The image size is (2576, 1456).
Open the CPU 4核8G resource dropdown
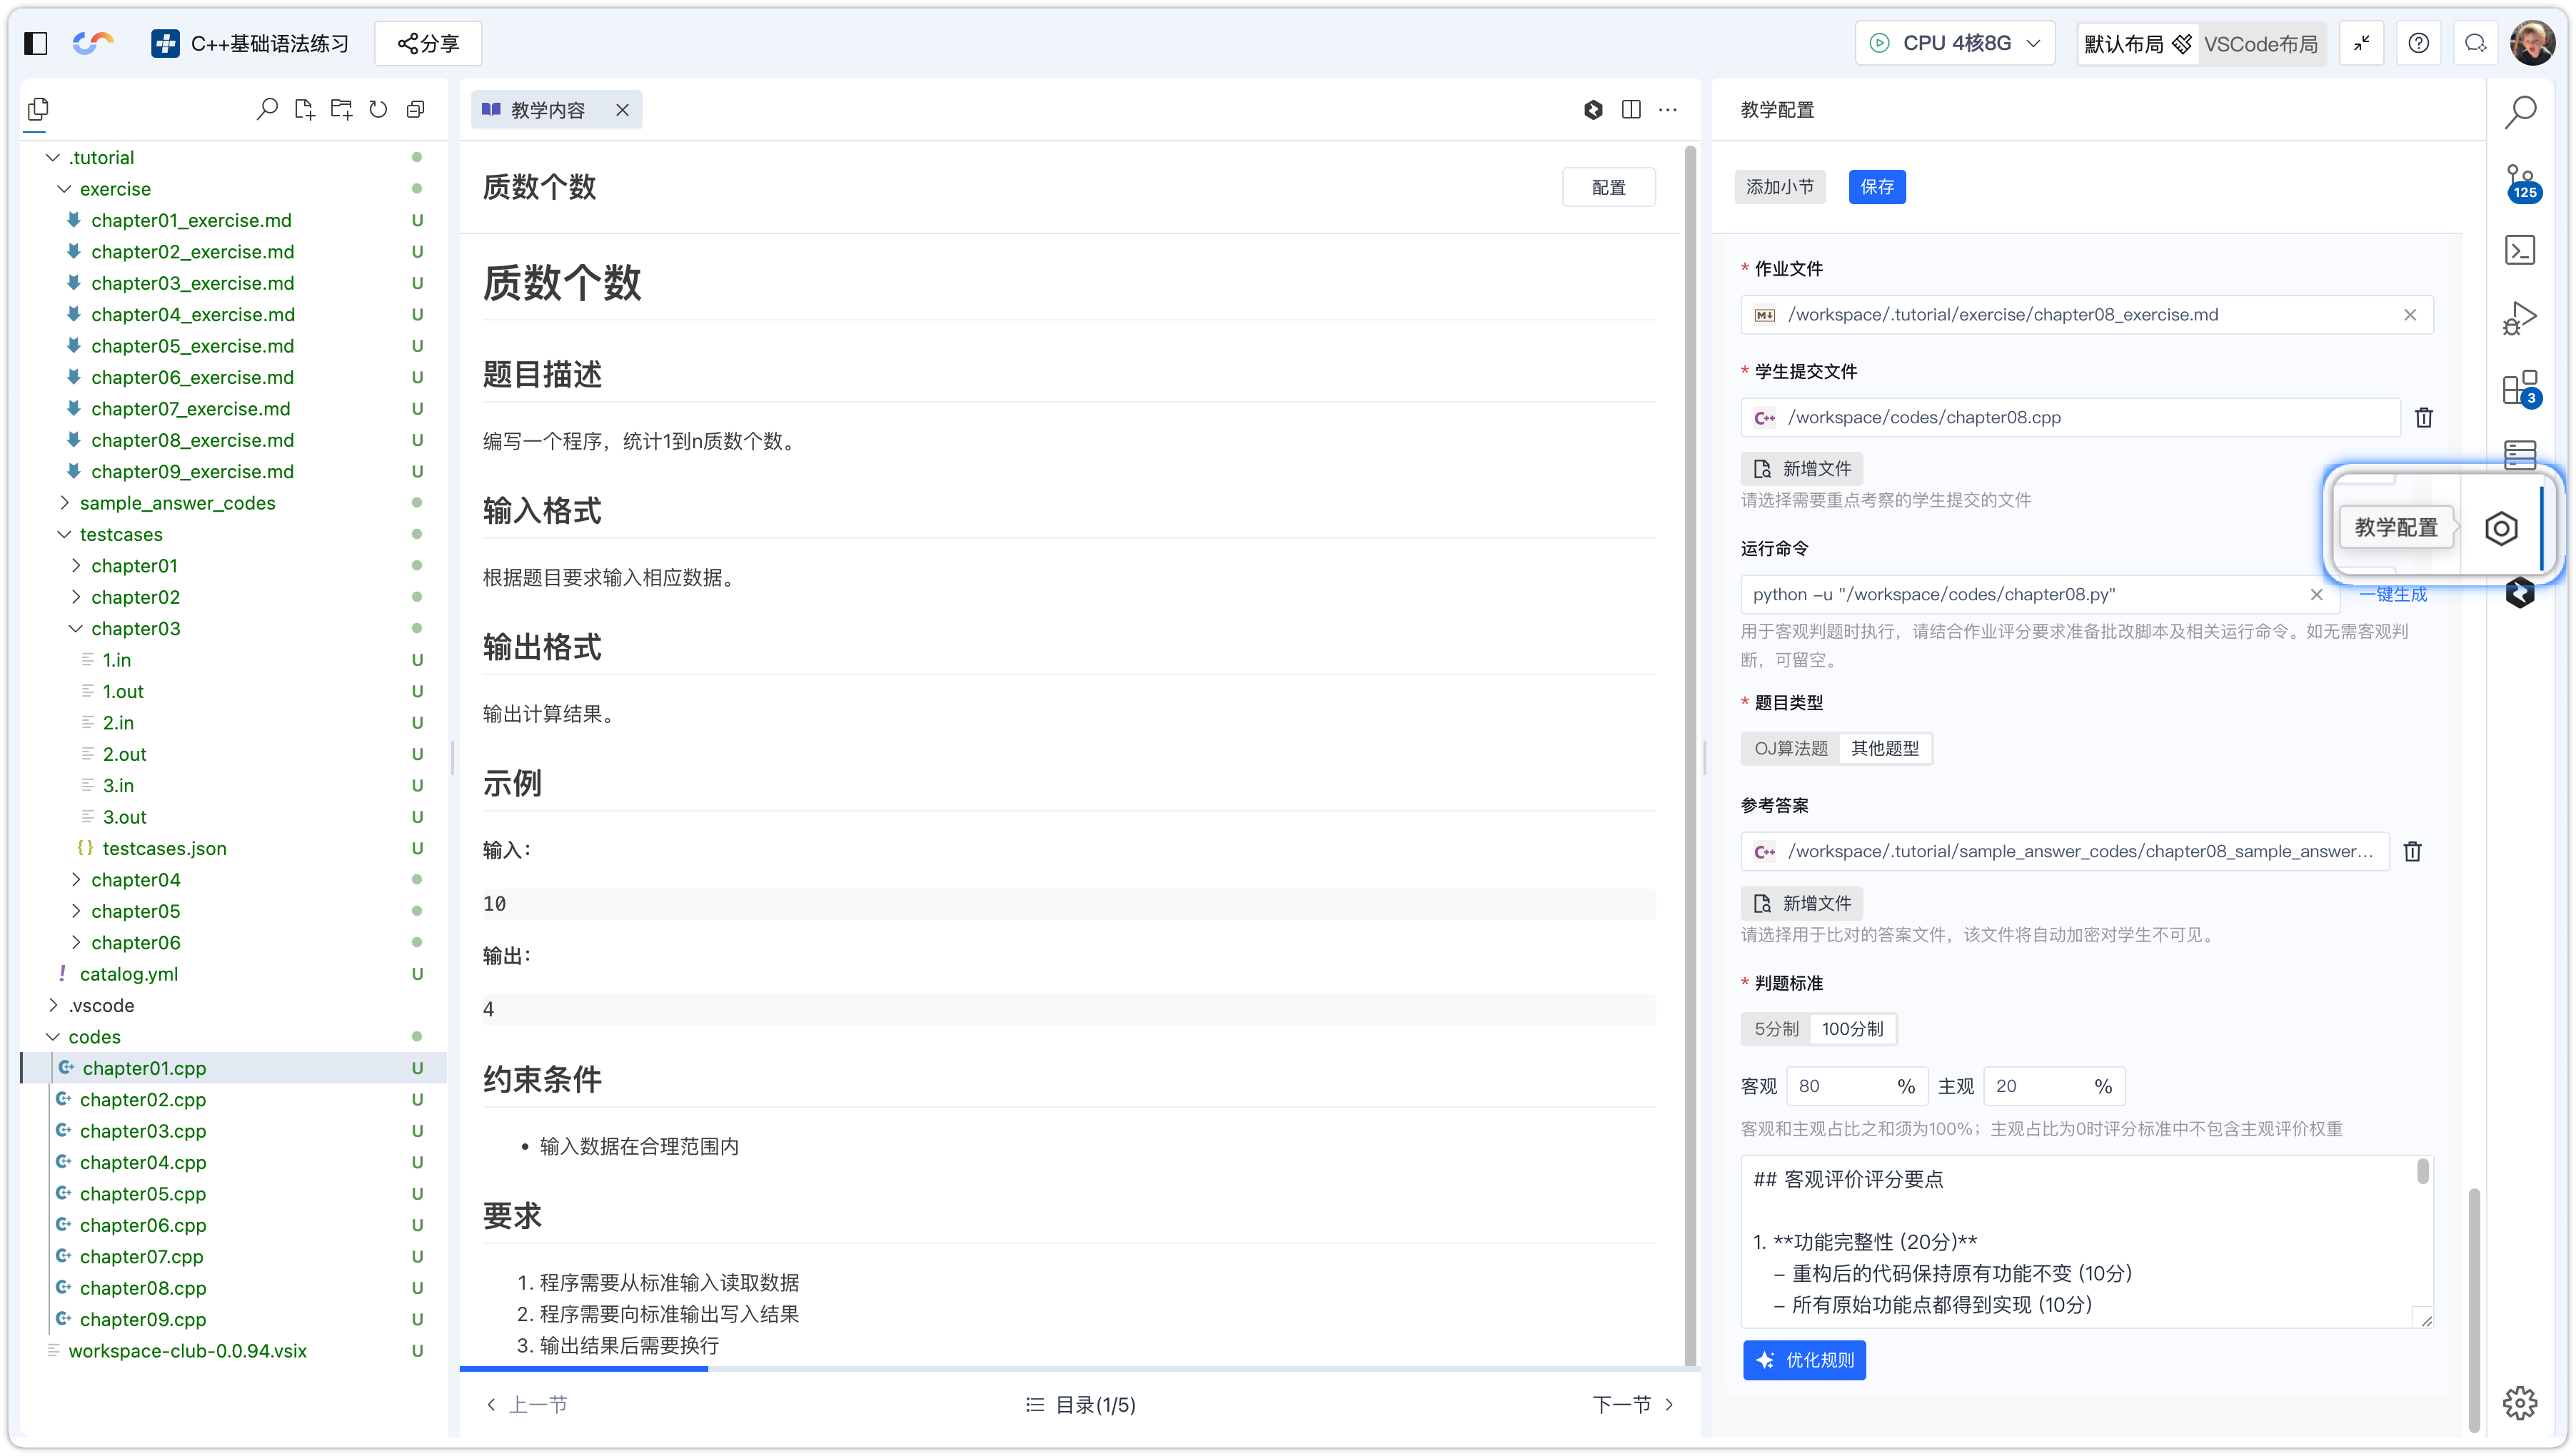pos(1954,43)
